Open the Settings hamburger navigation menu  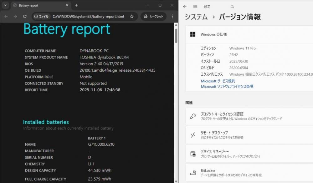tap(195, 6)
